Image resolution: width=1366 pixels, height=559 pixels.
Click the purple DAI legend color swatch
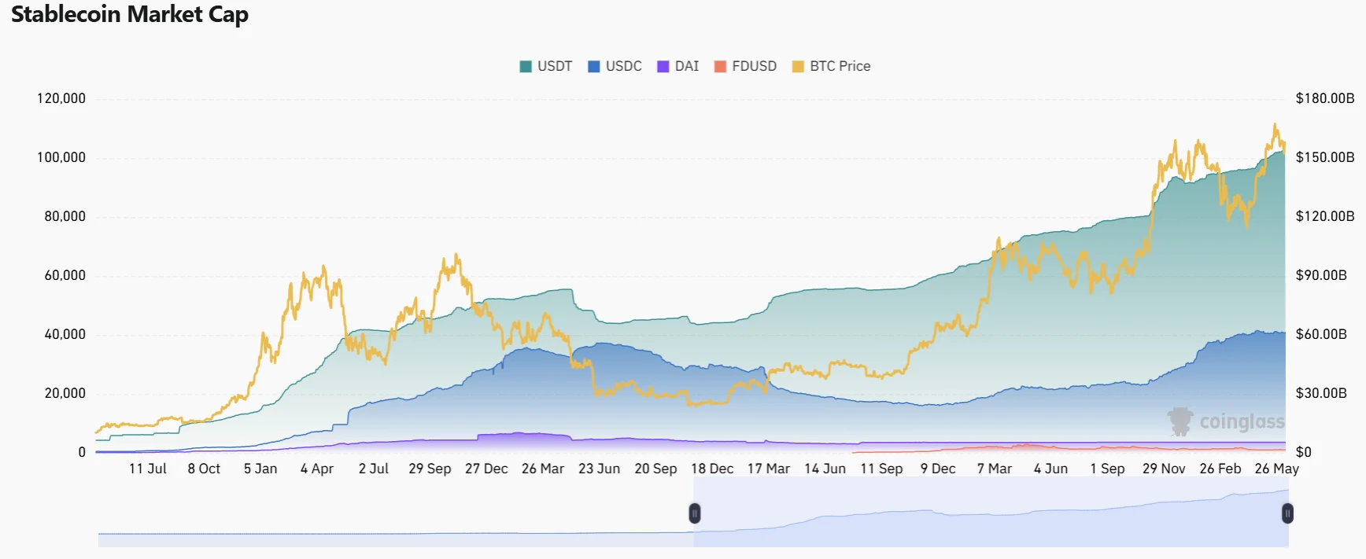point(663,67)
